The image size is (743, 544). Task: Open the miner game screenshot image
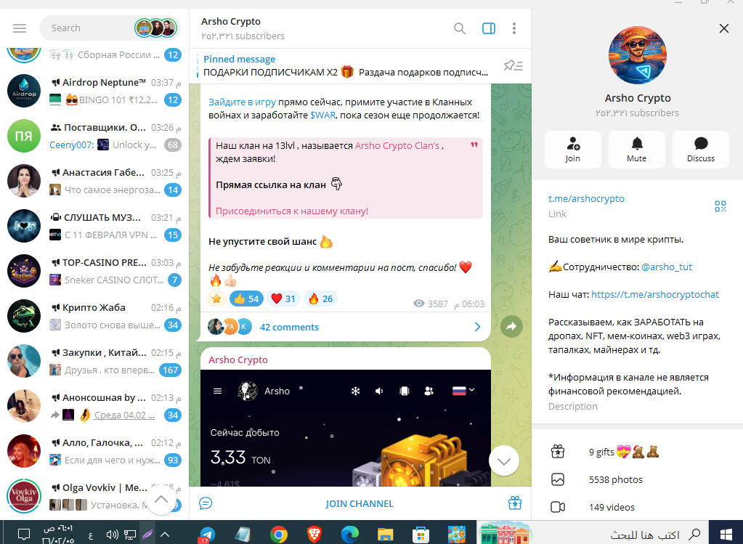(346, 428)
